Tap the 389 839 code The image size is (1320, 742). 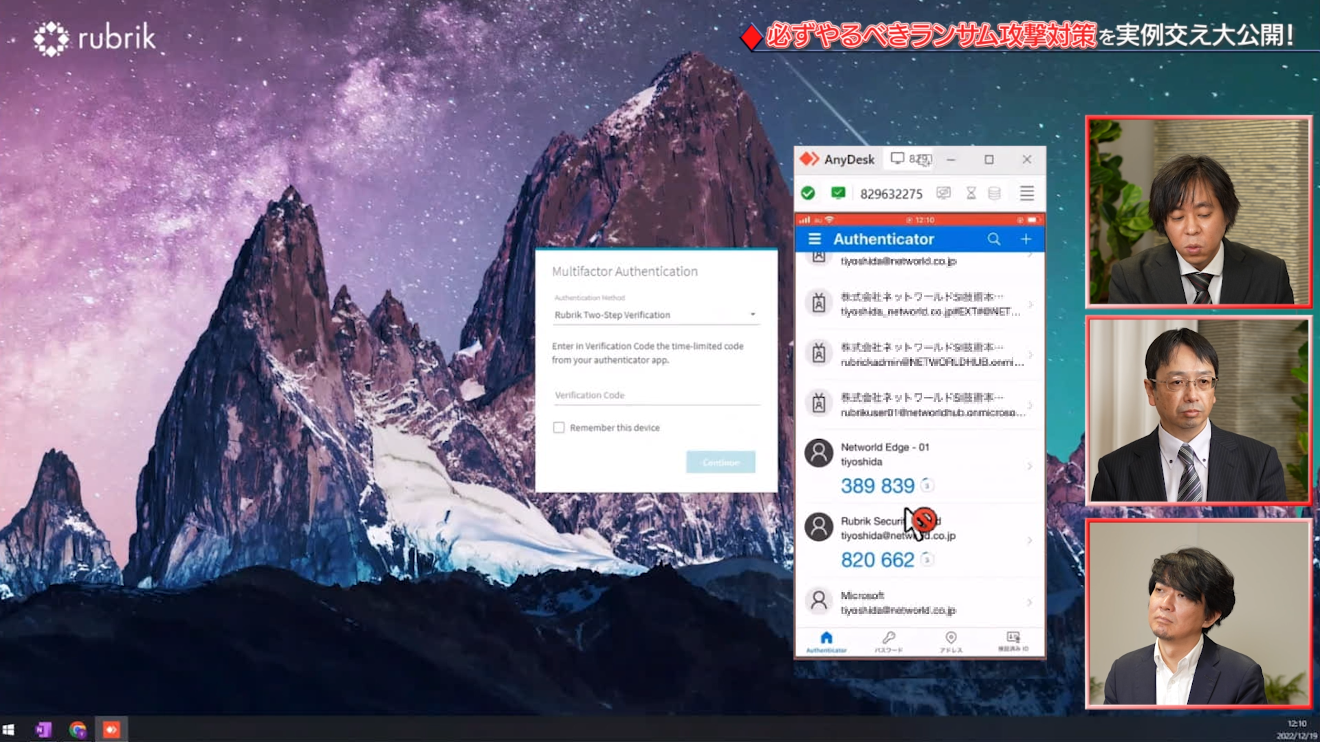877,485
